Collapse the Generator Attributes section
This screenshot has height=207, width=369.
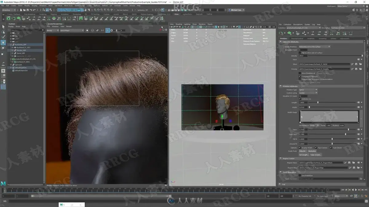click(x=280, y=42)
